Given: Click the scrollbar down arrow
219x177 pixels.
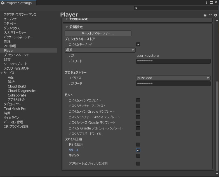Looking at the screenshot, I should (x=217, y=174).
